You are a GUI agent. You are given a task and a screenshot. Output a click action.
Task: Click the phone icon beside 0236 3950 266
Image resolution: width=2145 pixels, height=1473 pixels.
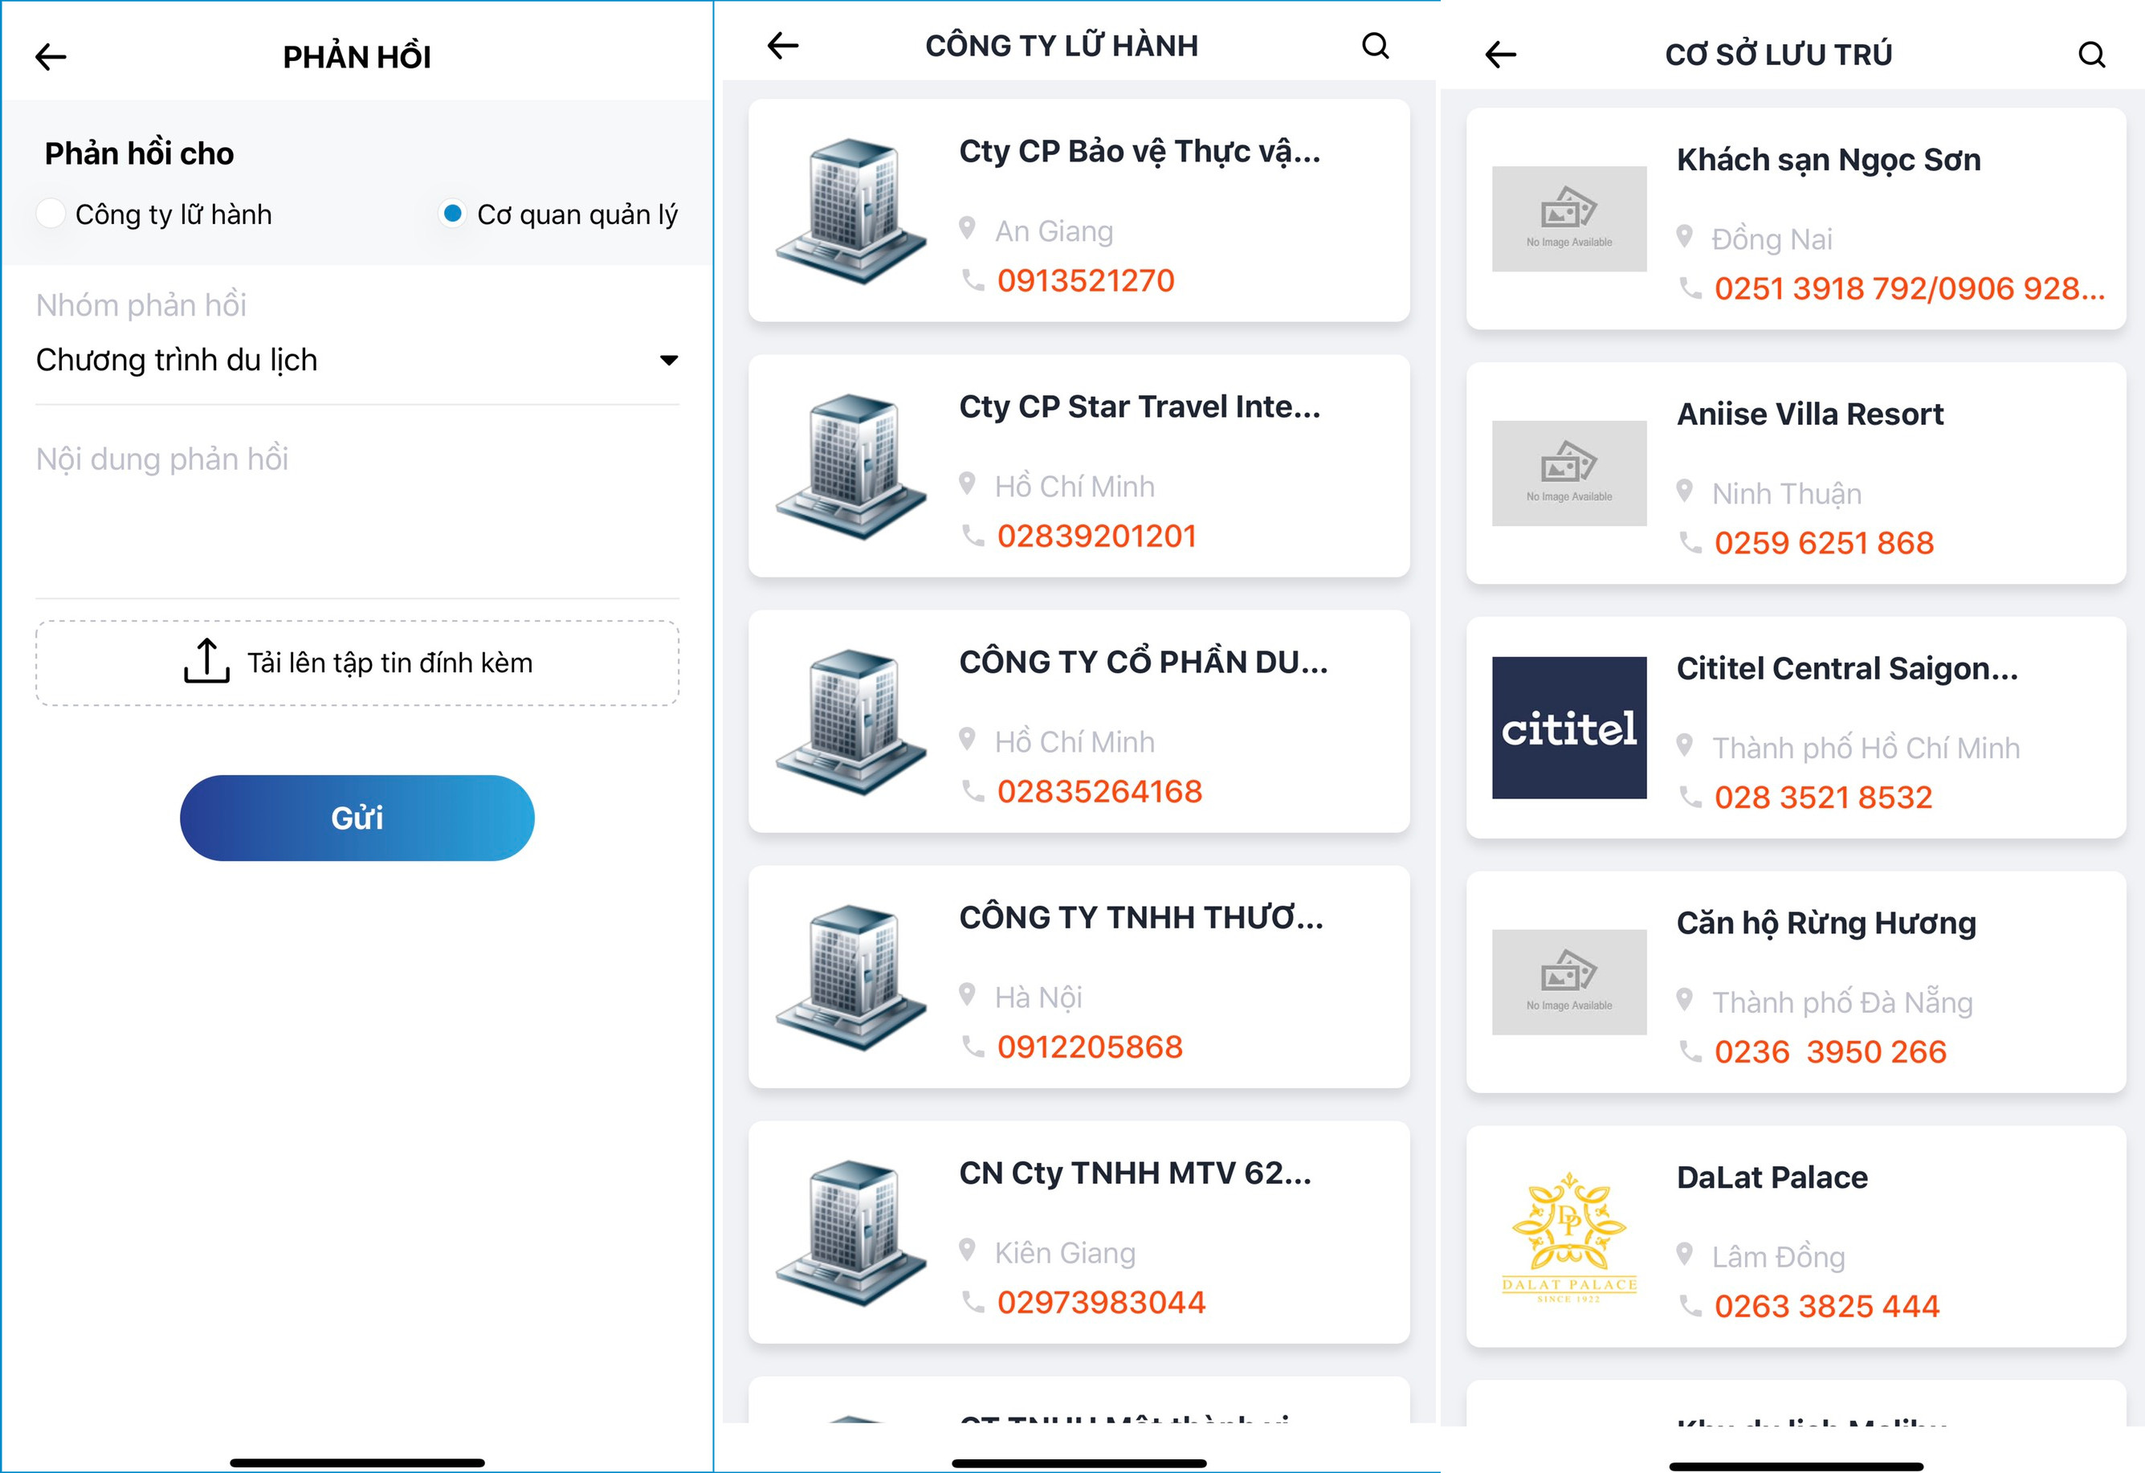[1690, 1051]
